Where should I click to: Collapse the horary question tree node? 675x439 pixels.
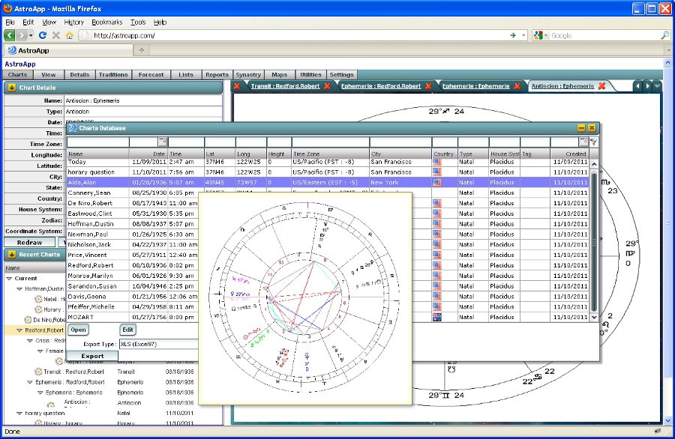(x=20, y=413)
